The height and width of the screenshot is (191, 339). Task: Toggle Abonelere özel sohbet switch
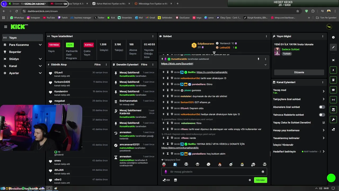tap(322, 107)
